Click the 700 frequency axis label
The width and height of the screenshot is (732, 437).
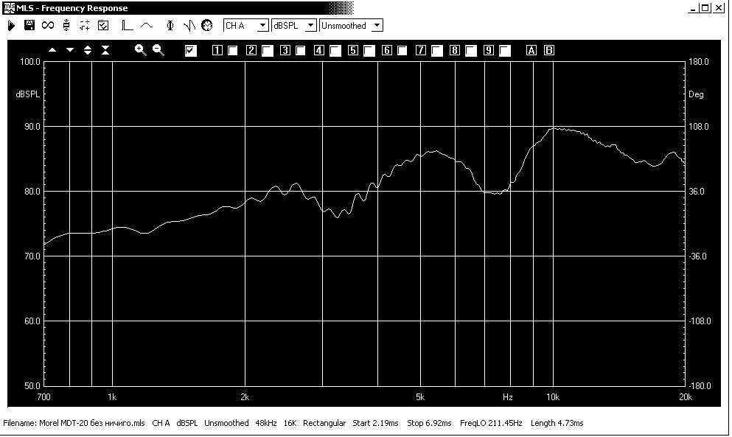43,397
